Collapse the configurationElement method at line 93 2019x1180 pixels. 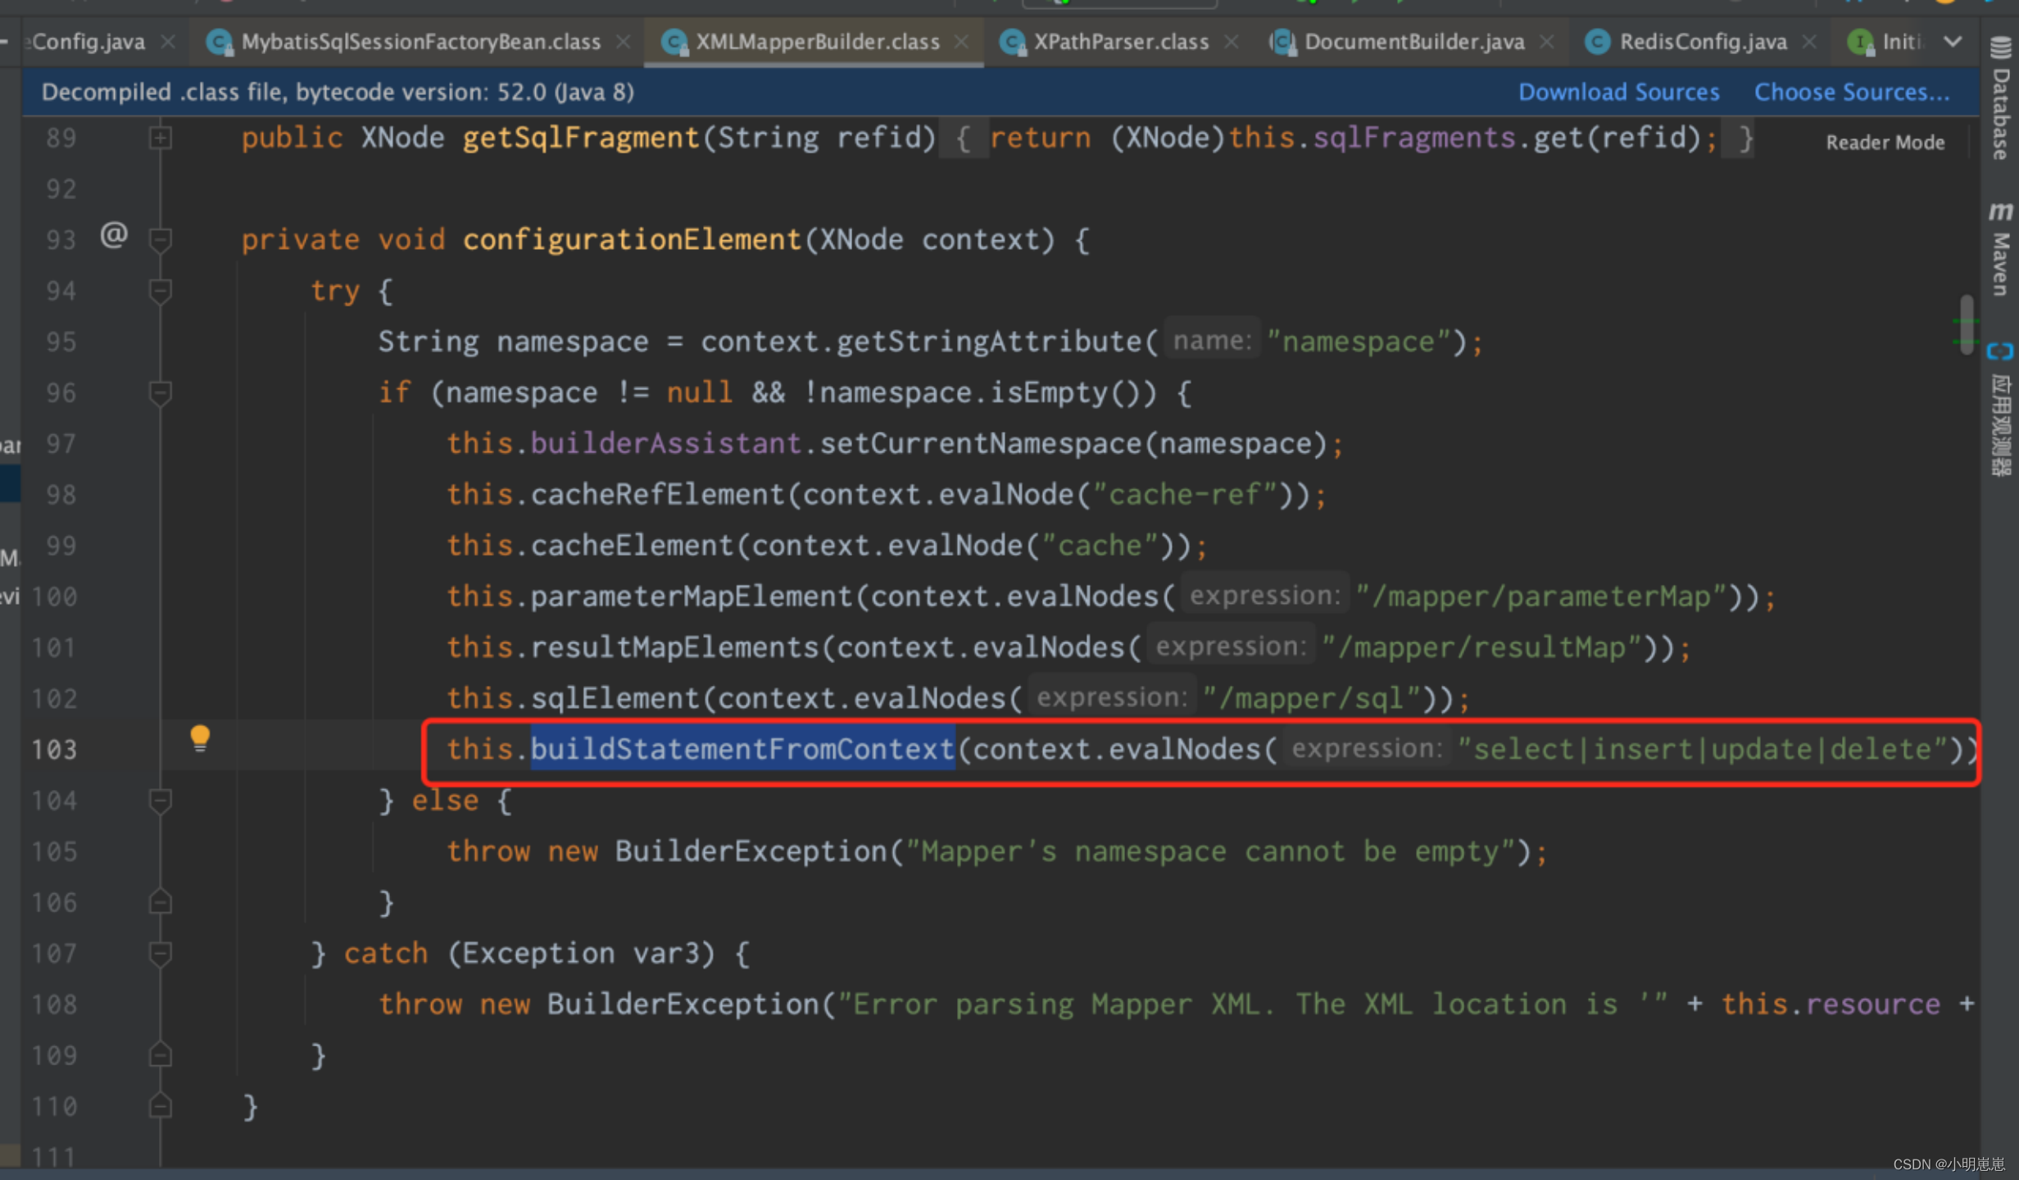click(x=161, y=239)
